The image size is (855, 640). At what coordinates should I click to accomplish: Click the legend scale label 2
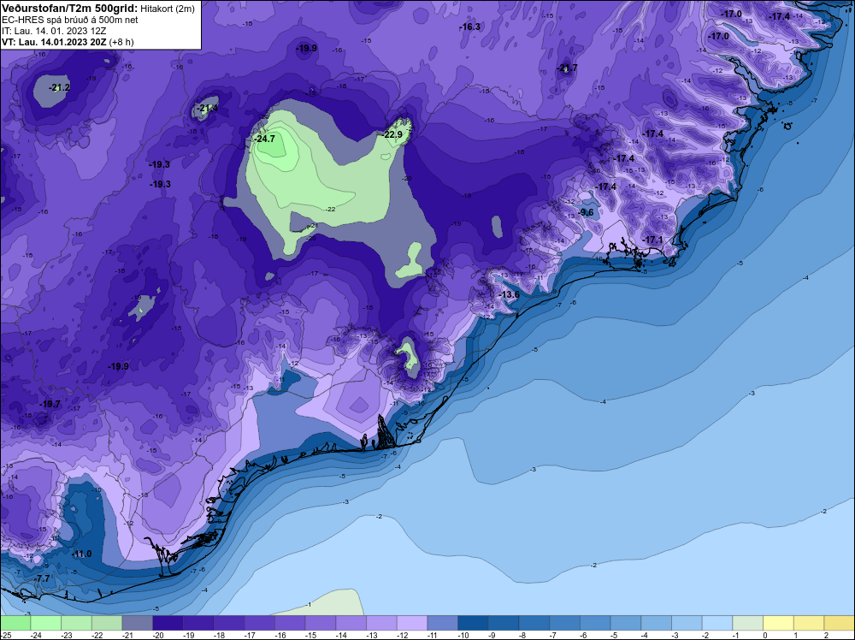826,635
